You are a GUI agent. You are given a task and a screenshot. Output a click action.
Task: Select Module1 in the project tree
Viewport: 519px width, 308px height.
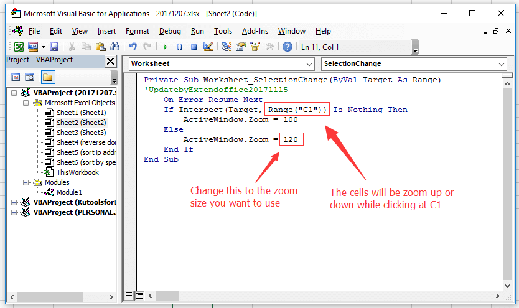[68, 192]
